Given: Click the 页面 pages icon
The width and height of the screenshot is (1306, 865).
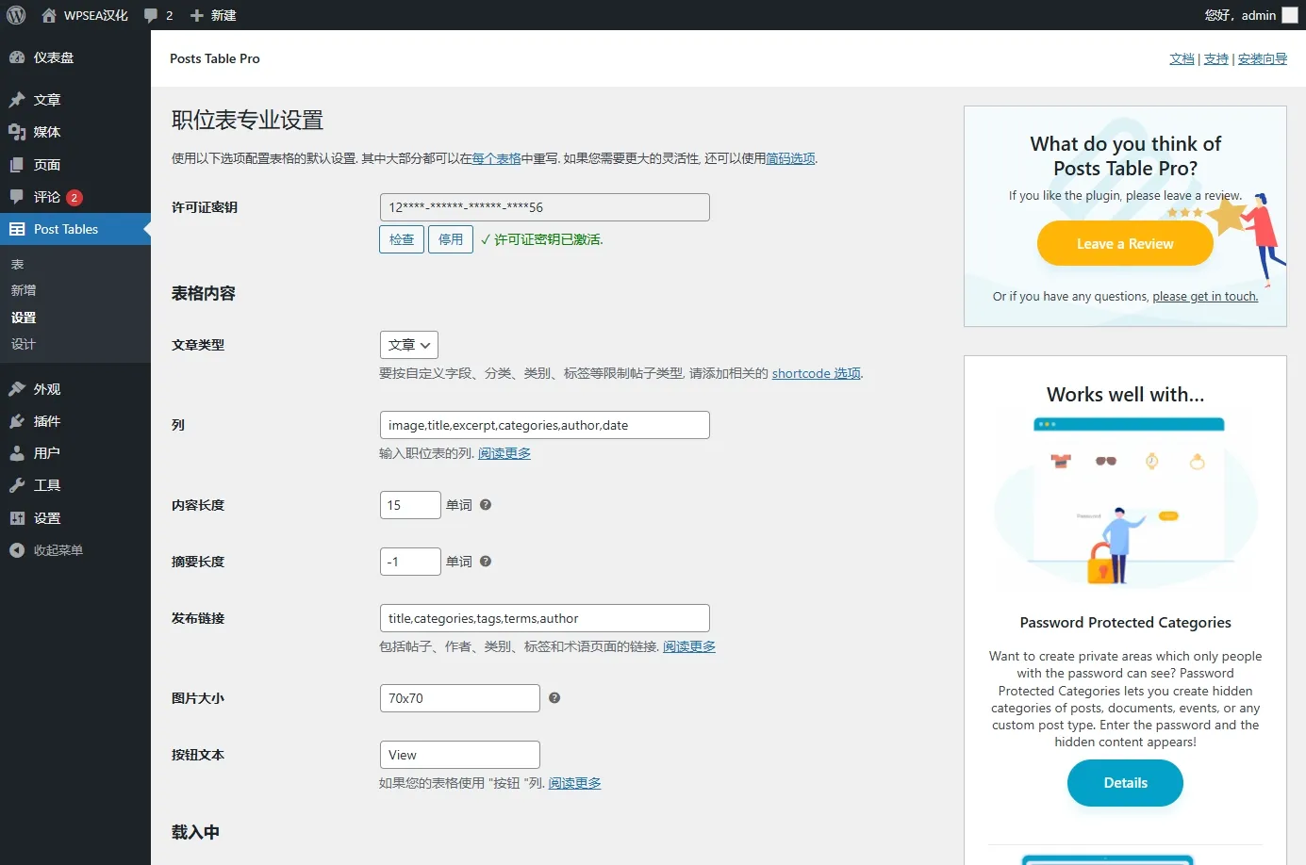Looking at the screenshot, I should pos(17,165).
